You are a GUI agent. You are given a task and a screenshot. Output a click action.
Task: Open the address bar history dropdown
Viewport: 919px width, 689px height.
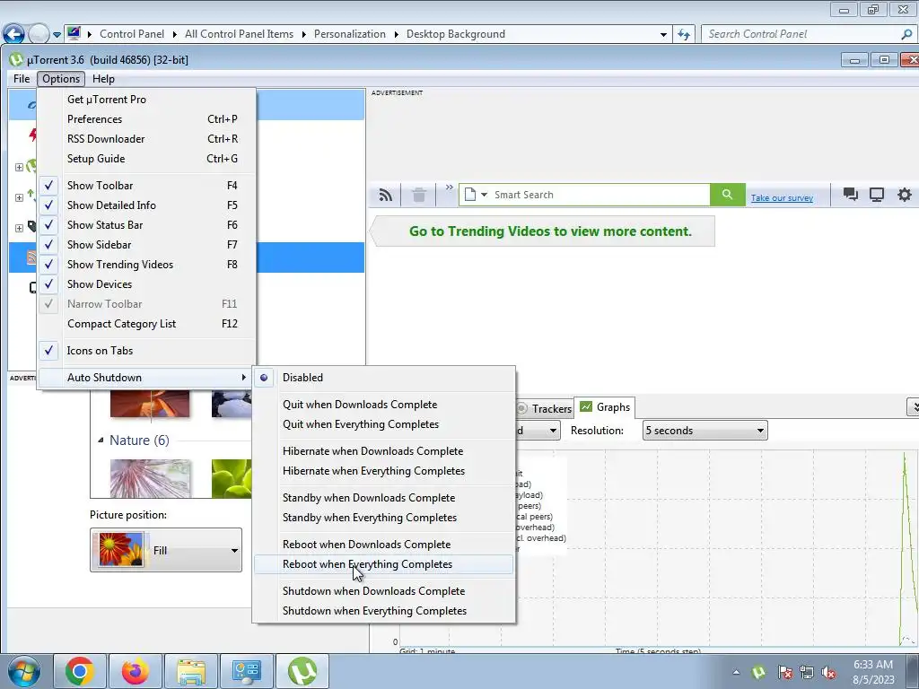[663, 35]
